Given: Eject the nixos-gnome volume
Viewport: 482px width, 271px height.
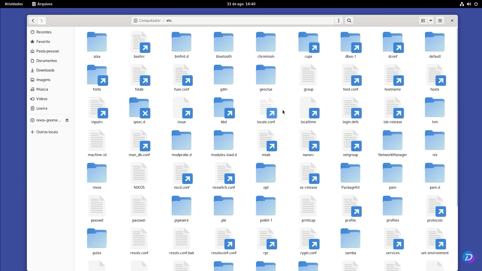Looking at the screenshot, I should (67, 120).
